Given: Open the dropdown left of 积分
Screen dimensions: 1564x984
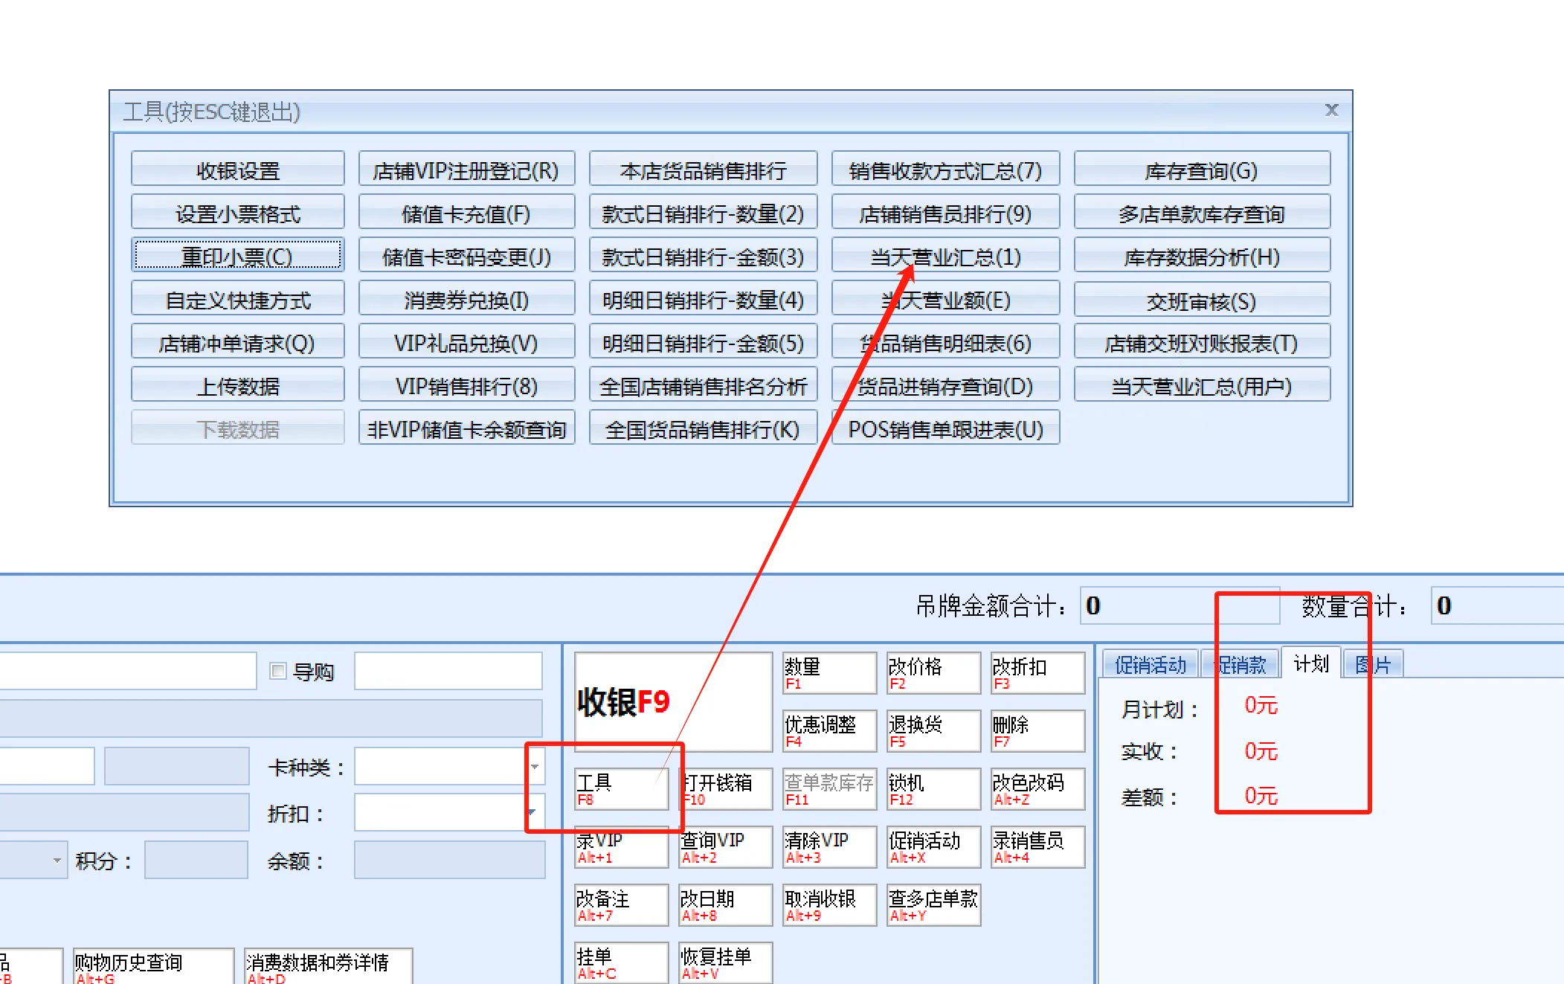Looking at the screenshot, I should (57, 861).
